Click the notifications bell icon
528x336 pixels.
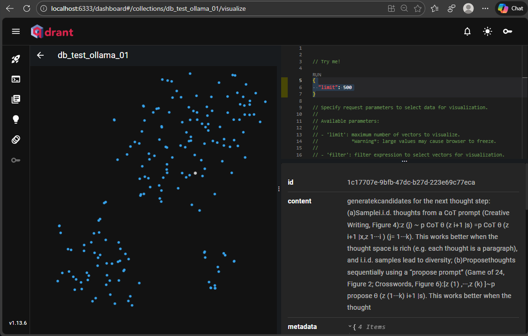coord(467,31)
